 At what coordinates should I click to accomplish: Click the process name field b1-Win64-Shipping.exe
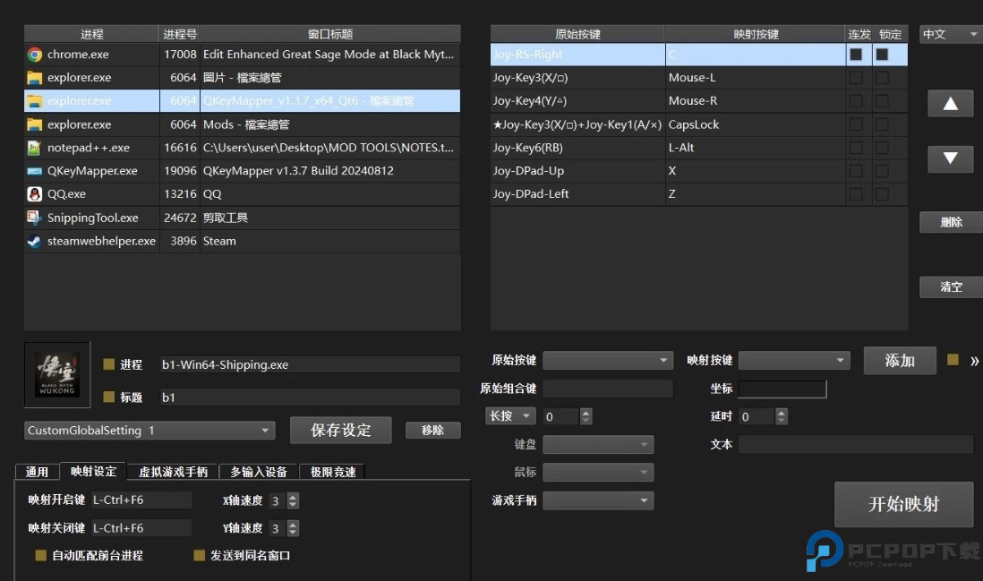(310, 364)
